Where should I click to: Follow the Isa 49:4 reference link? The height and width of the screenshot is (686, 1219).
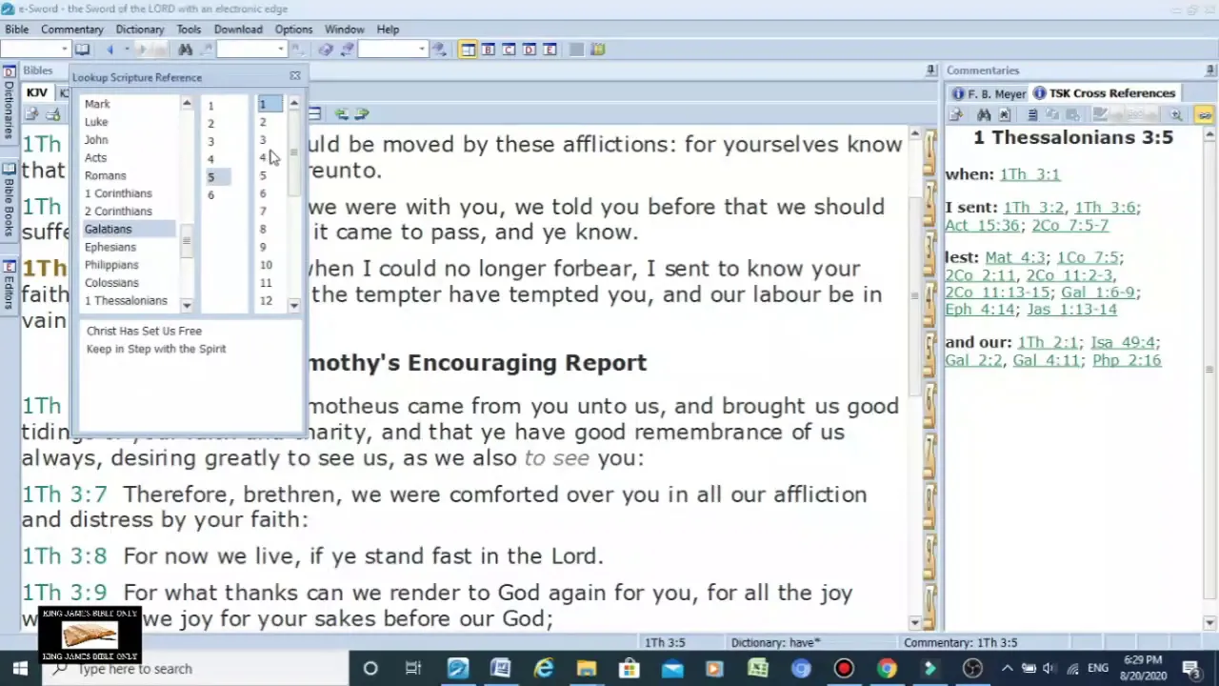[1123, 342]
